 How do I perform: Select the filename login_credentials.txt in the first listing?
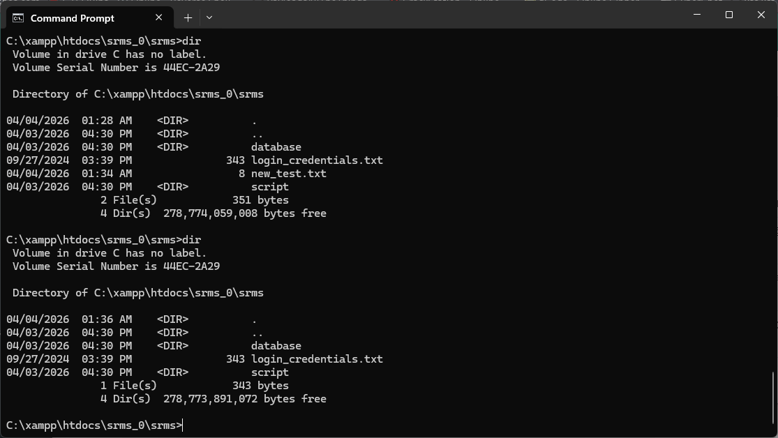pos(317,160)
